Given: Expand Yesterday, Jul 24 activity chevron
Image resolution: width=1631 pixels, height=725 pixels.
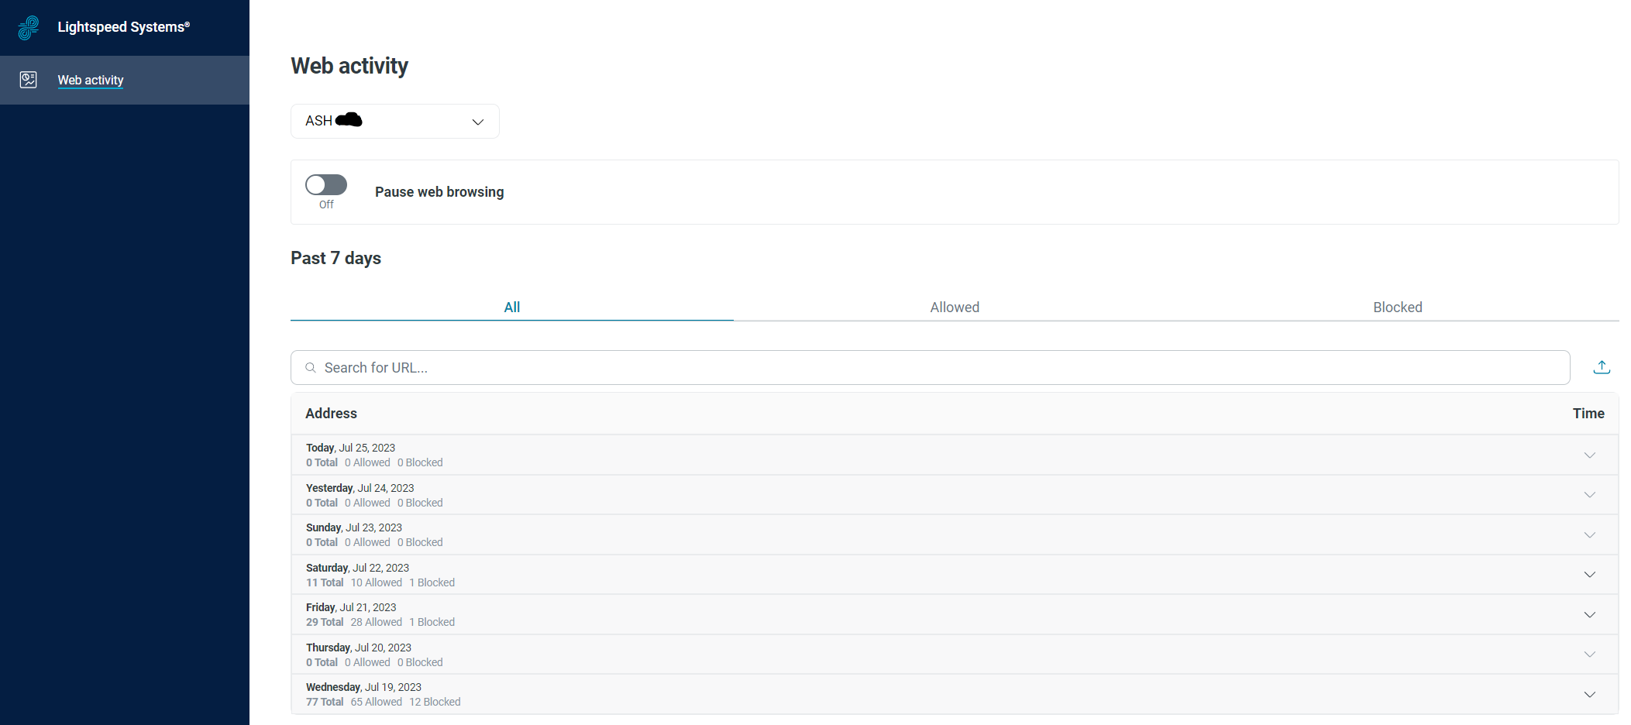Looking at the screenshot, I should coord(1589,495).
